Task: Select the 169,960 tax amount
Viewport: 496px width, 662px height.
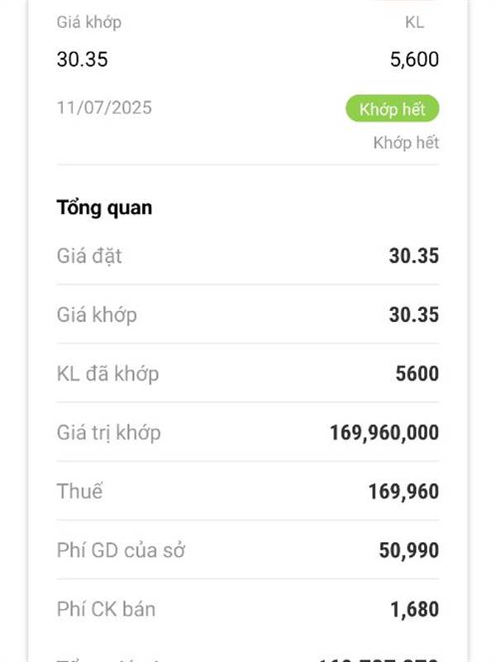Action: tap(403, 492)
